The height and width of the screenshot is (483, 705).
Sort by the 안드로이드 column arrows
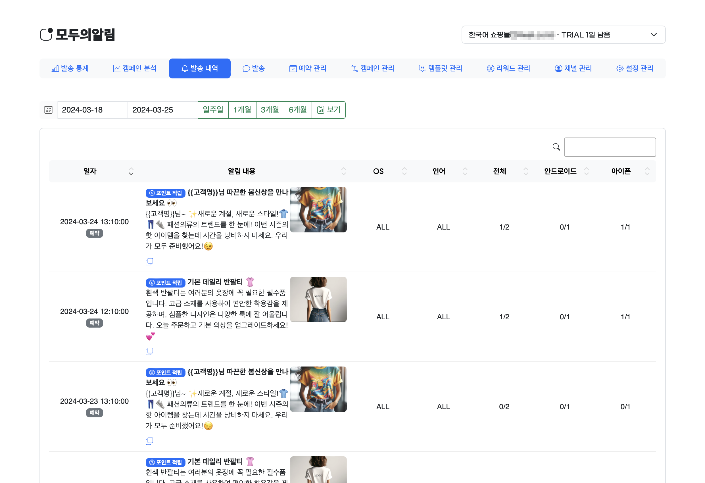pyautogui.click(x=586, y=171)
